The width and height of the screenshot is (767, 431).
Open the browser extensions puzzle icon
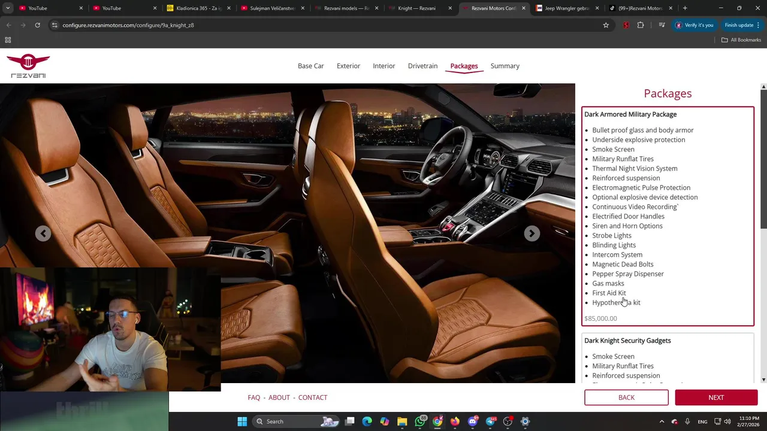click(x=641, y=25)
